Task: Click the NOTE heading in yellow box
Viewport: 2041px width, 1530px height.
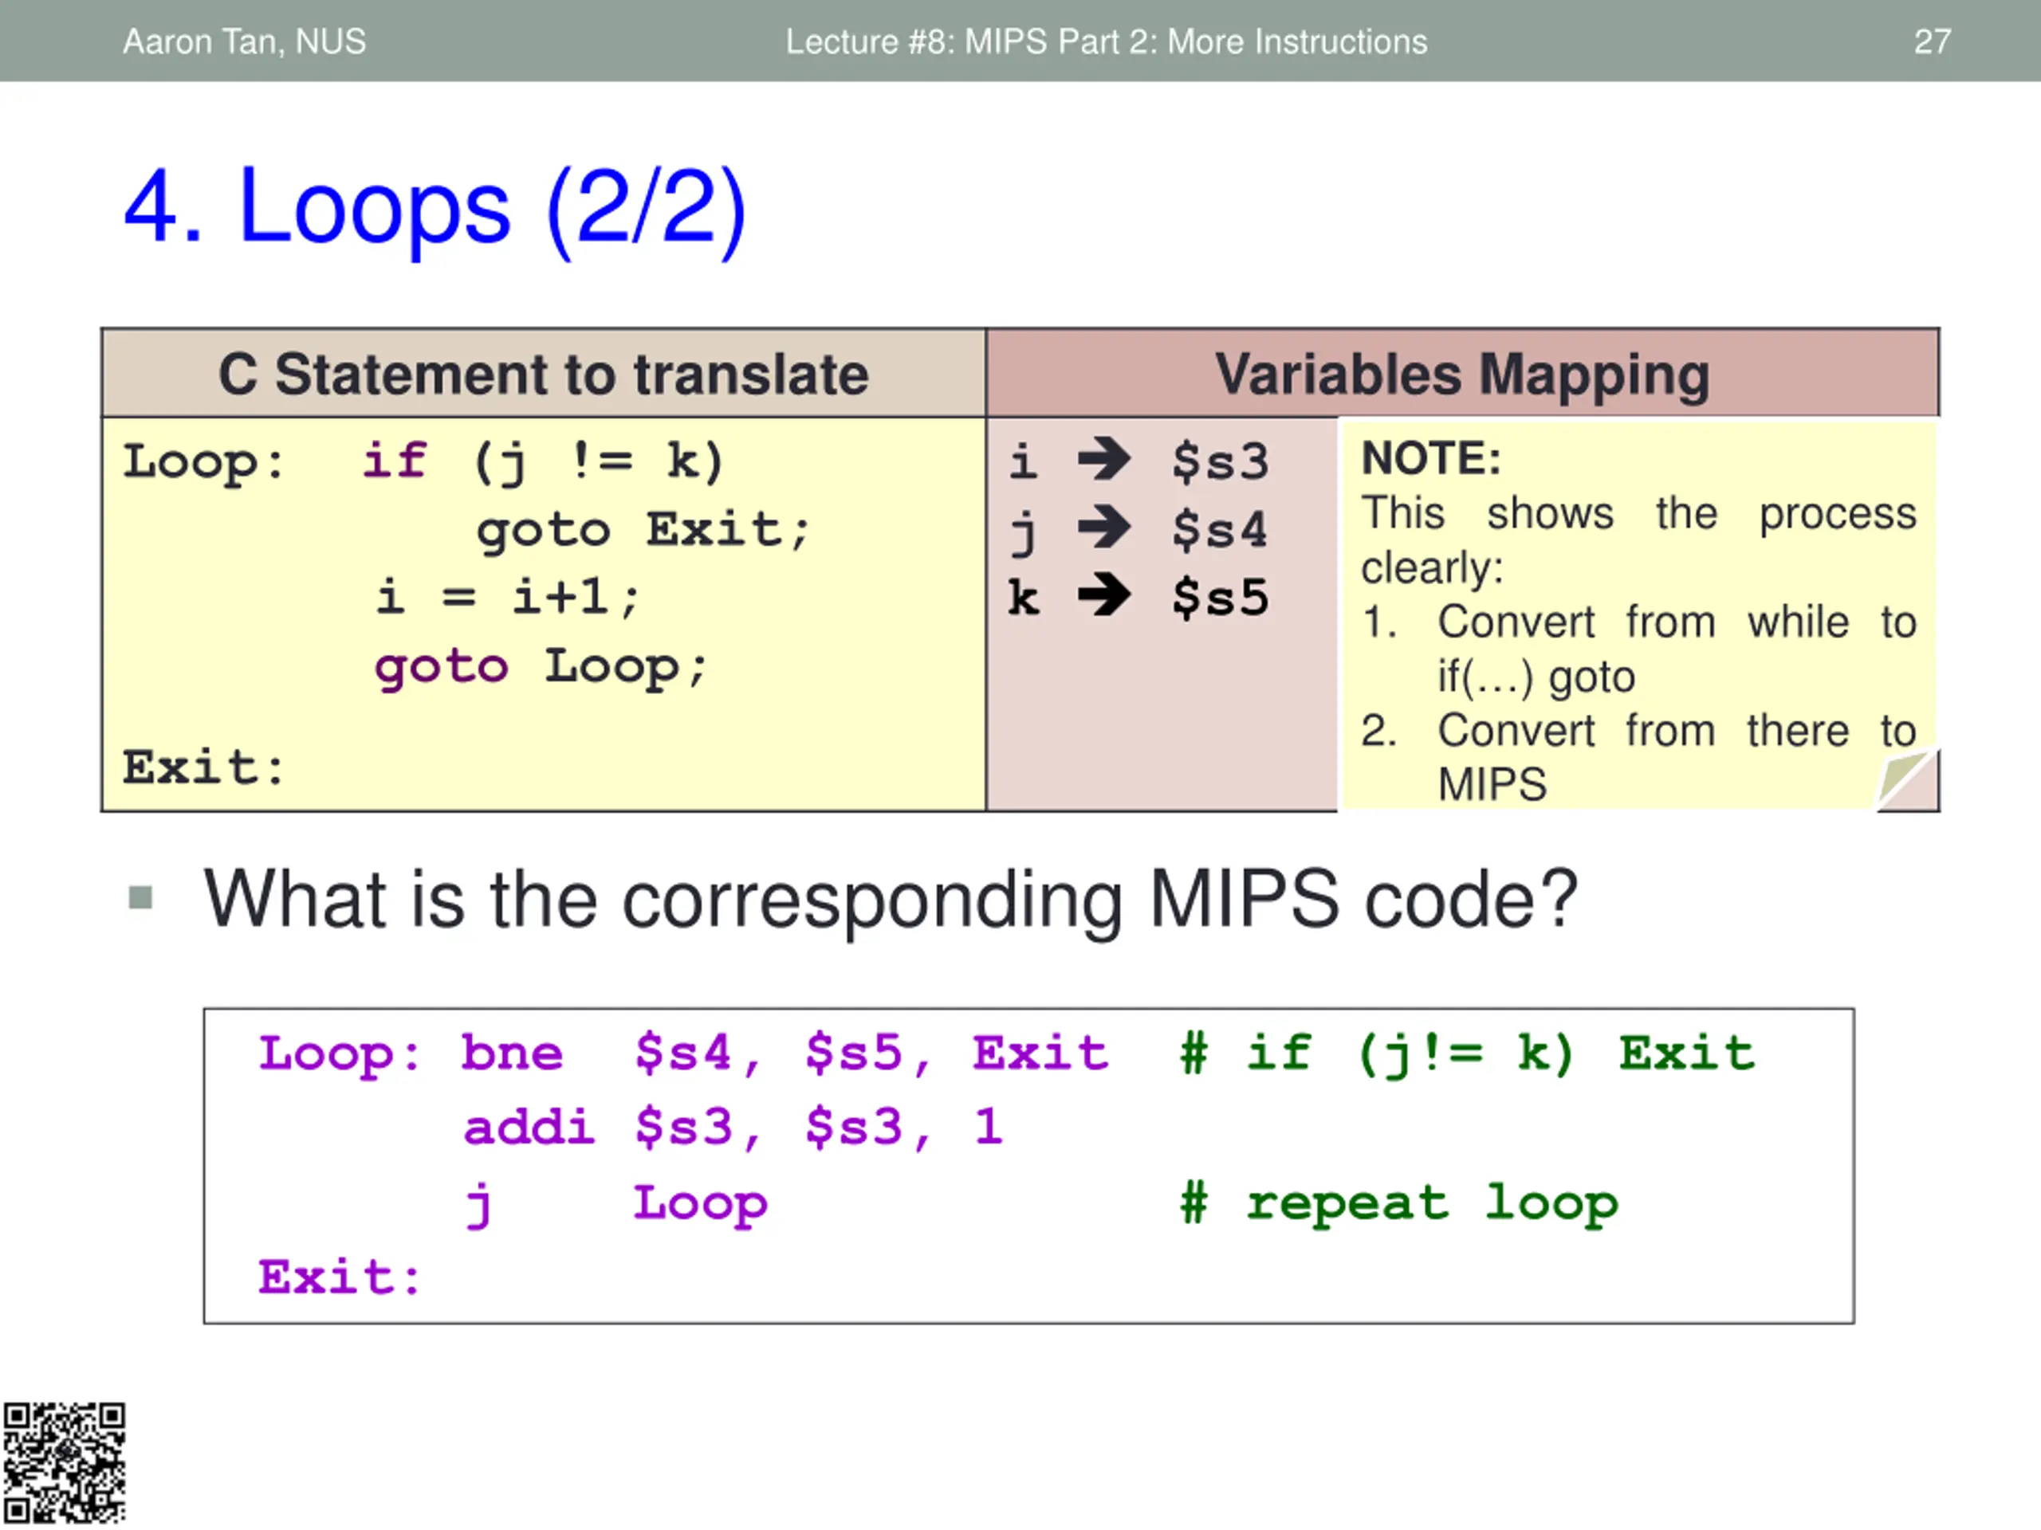Action: 1431,458
